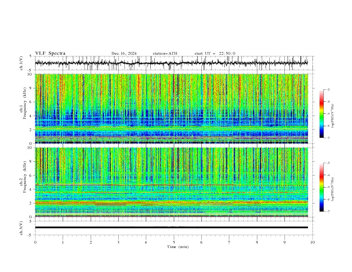Select the "ch.1 Frequency (kHz)" axis label

tap(23, 104)
